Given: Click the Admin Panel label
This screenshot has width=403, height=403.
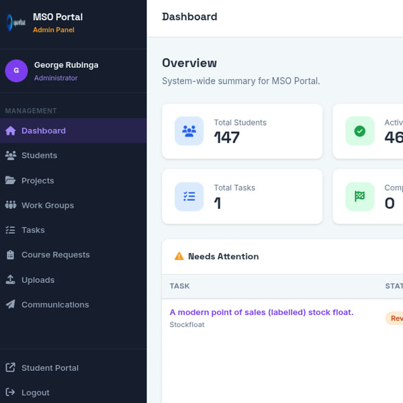Looking at the screenshot, I should 54,30.
